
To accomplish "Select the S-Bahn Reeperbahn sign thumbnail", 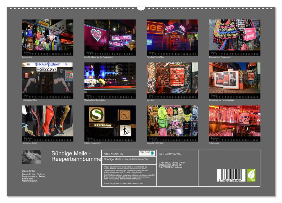I will coord(110,121).
